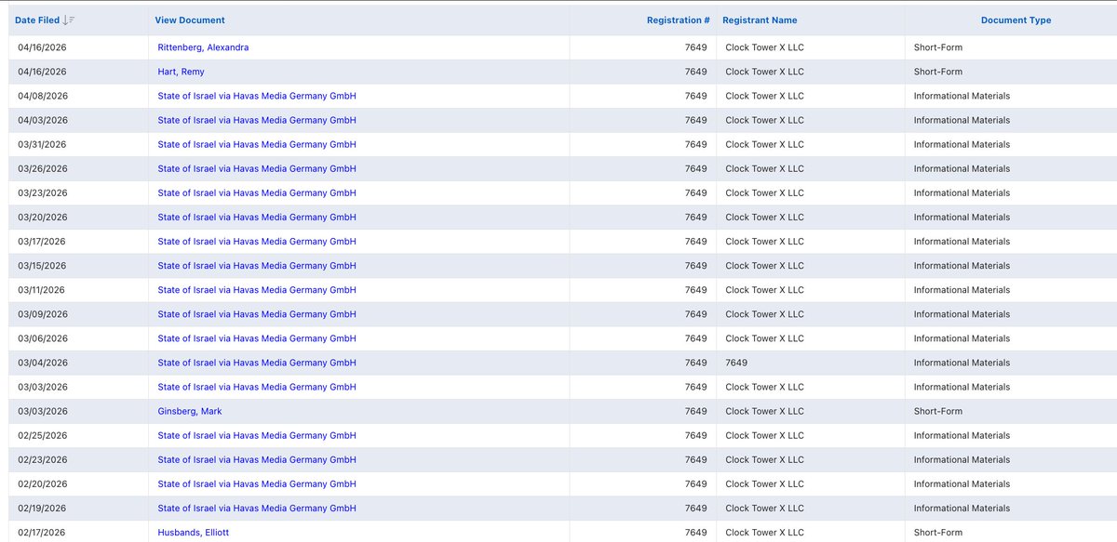Click Short-Form in the Rittenberg, Alexandra row

click(x=938, y=47)
